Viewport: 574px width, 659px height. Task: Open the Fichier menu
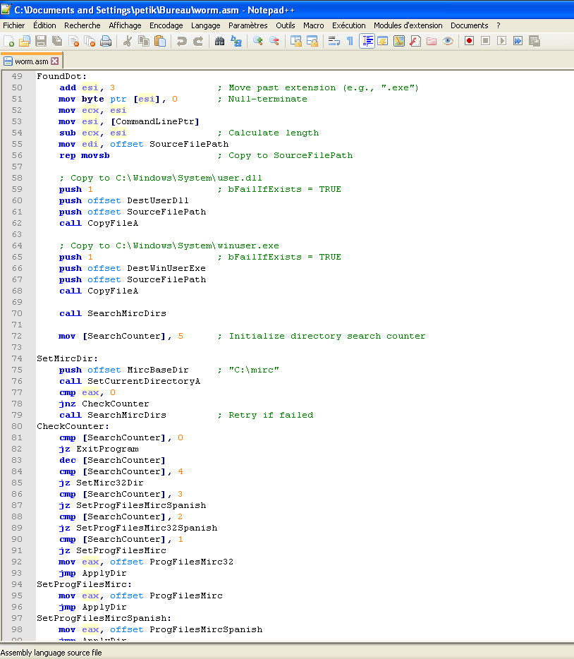pyautogui.click(x=14, y=25)
